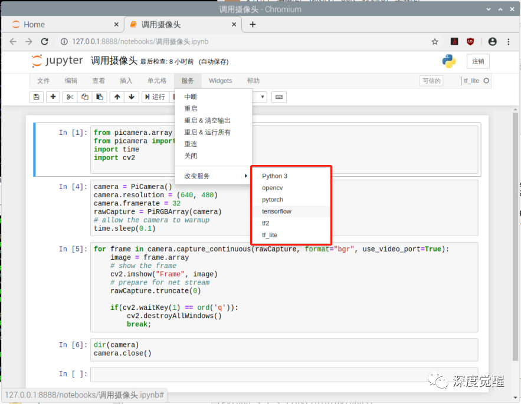
Task: Switch to the Home browser tab
Action: coord(63,25)
